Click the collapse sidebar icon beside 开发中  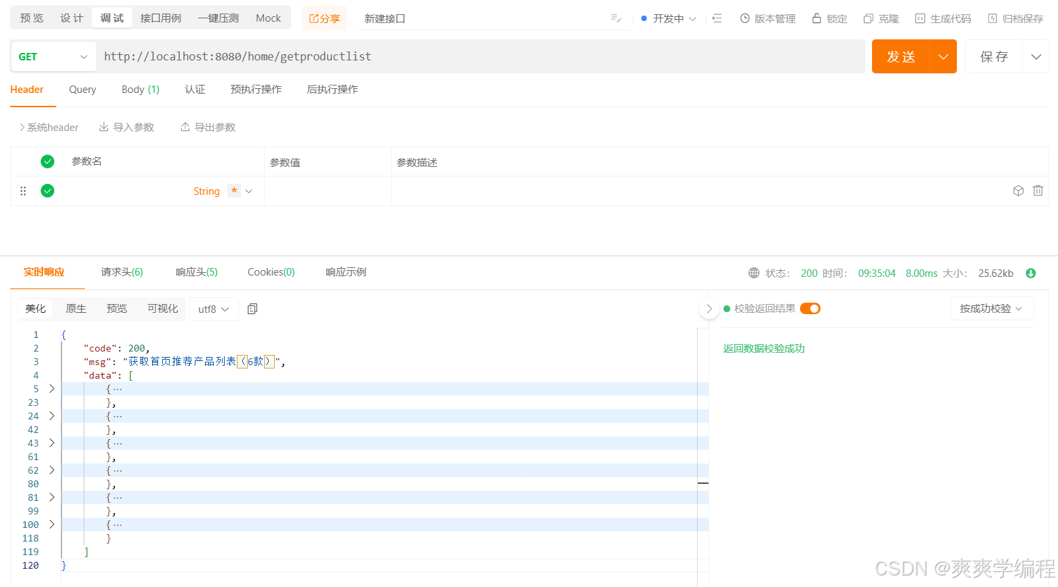pyautogui.click(x=717, y=18)
